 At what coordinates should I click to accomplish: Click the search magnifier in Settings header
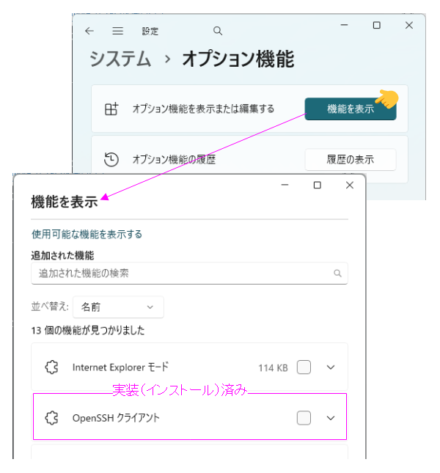[x=217, y=31]
